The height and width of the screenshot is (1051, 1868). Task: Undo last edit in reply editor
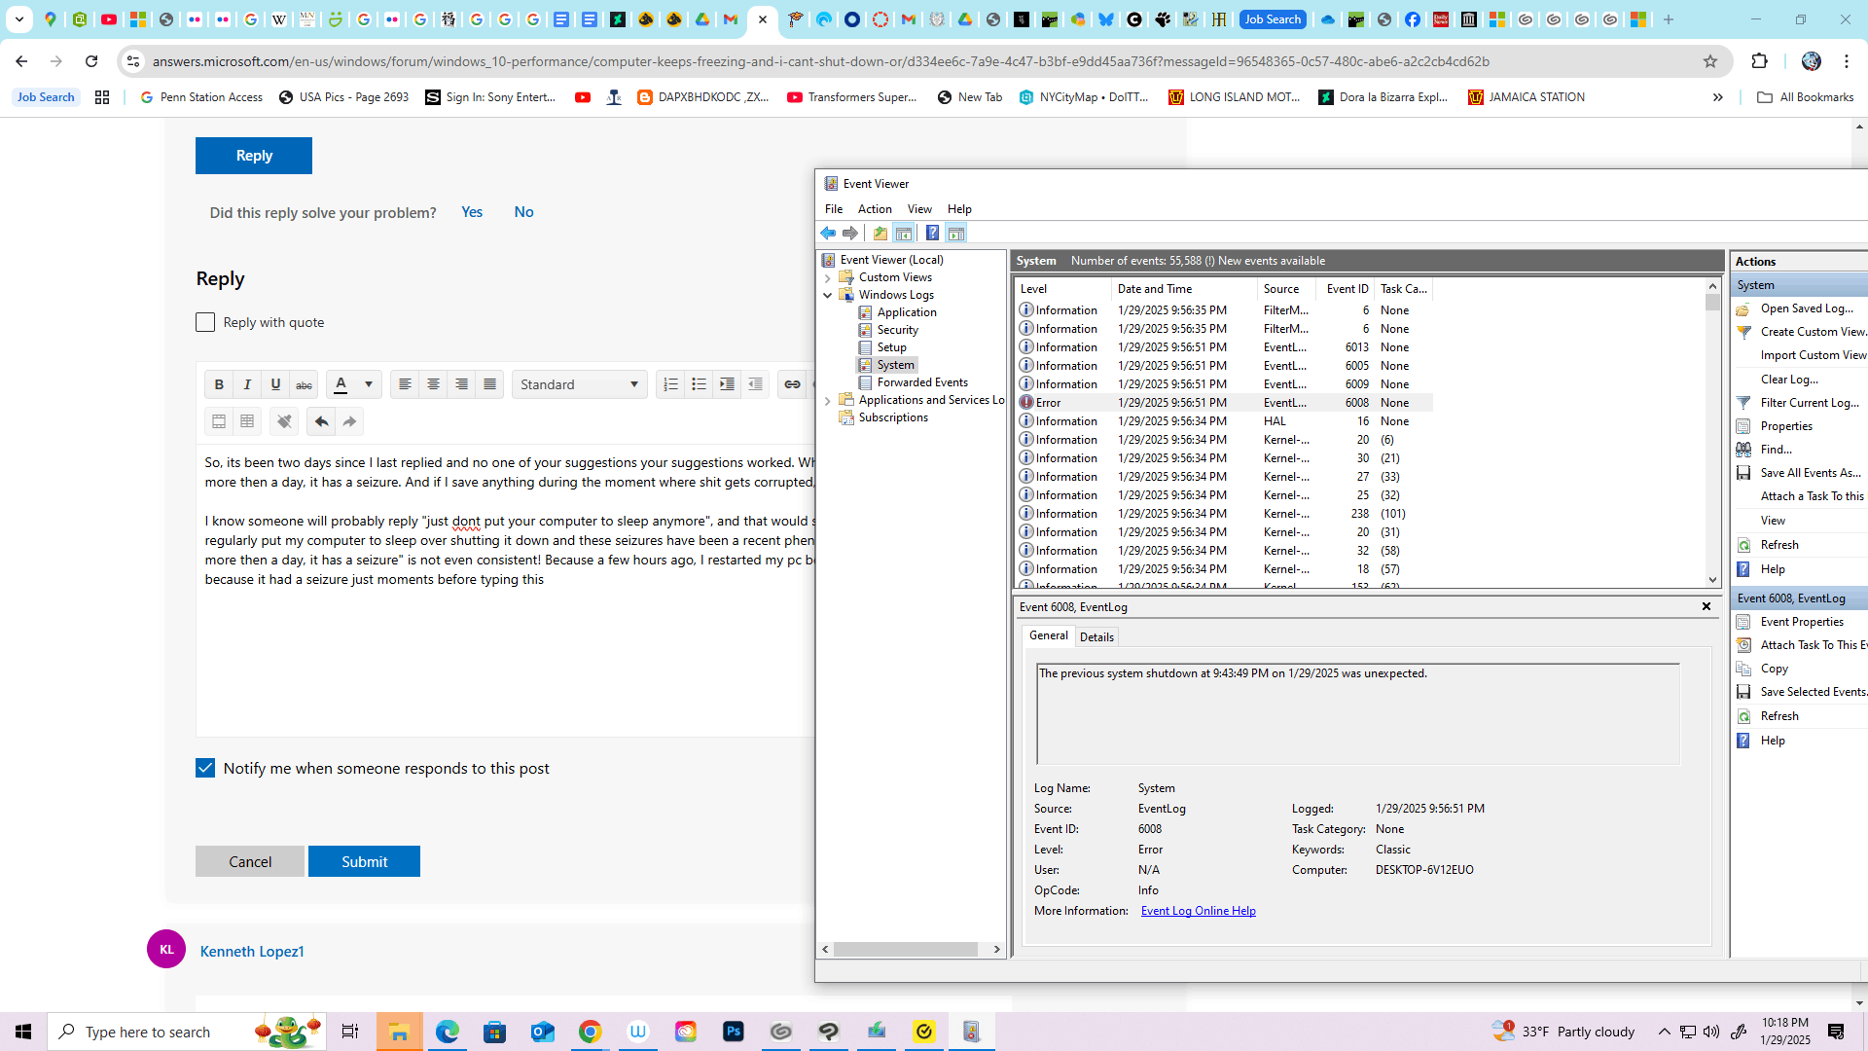point(321,421)
